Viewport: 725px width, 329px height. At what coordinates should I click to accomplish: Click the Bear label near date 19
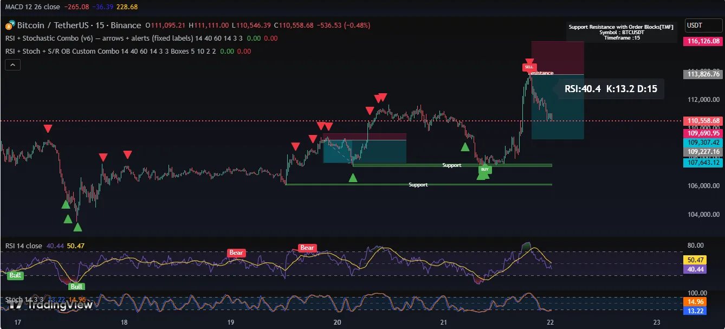[x=307, y=248]
